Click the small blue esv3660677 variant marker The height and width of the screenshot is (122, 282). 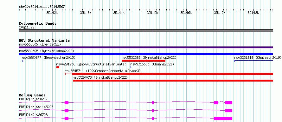pos(23,61)
